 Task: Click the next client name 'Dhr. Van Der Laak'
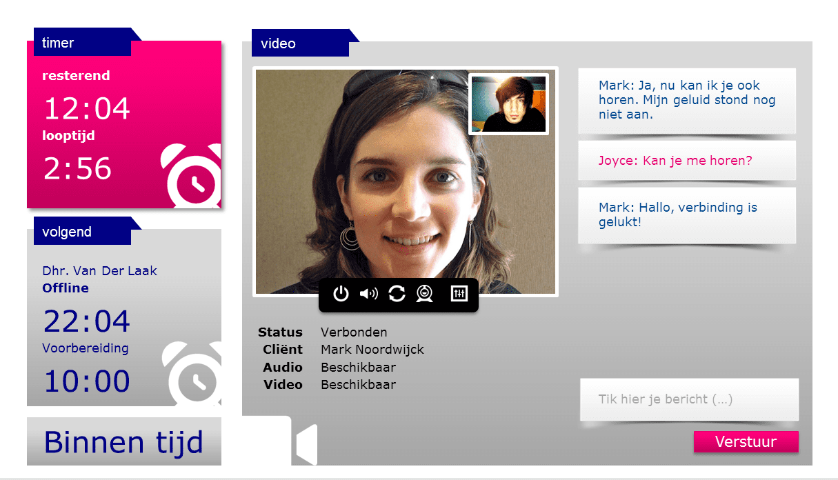(100, 271)
